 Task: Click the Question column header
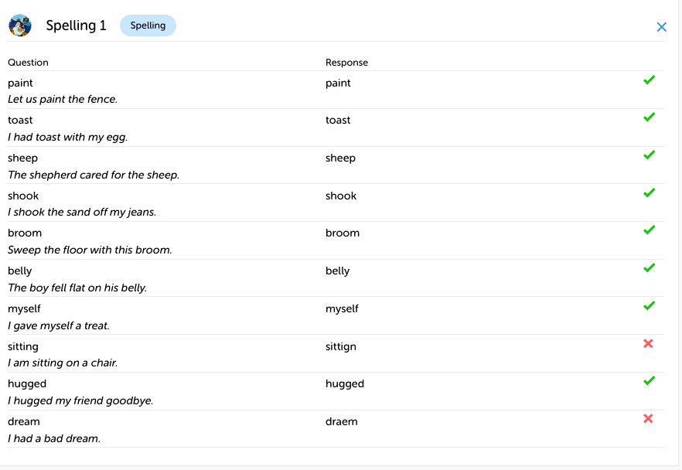click(28, 63)
